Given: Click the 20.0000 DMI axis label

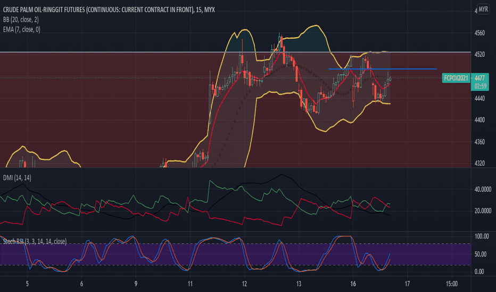Looking at the screenshot, I should click(x=483, y=211).
